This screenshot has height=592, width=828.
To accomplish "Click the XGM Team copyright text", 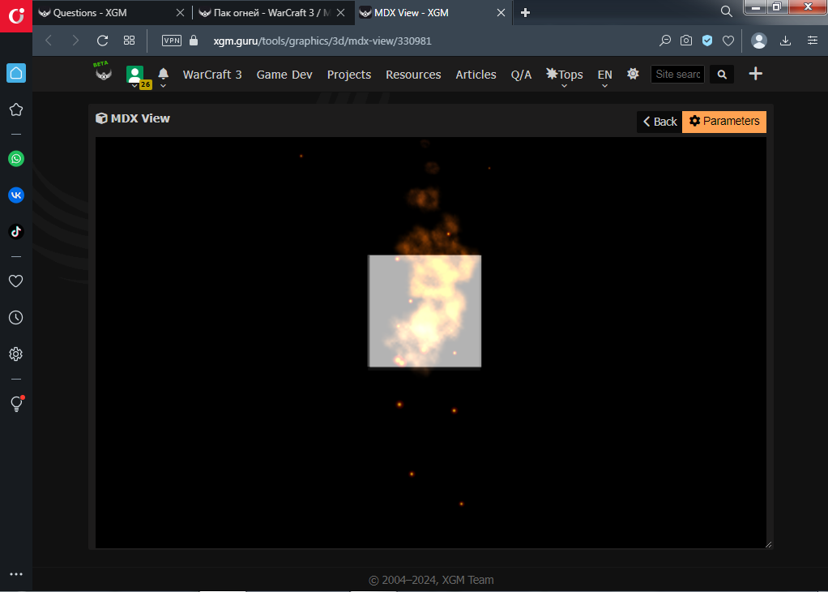I will (x=431, y=580).
